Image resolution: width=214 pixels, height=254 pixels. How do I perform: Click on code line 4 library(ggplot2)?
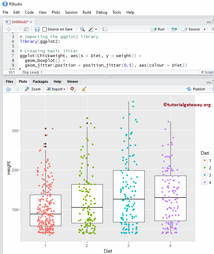point(40,42)
